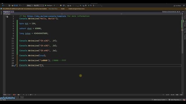Click the Undo arrow in the toolbar
The height and width of the screenshot is (104, 186).
(x=20, y=5)
